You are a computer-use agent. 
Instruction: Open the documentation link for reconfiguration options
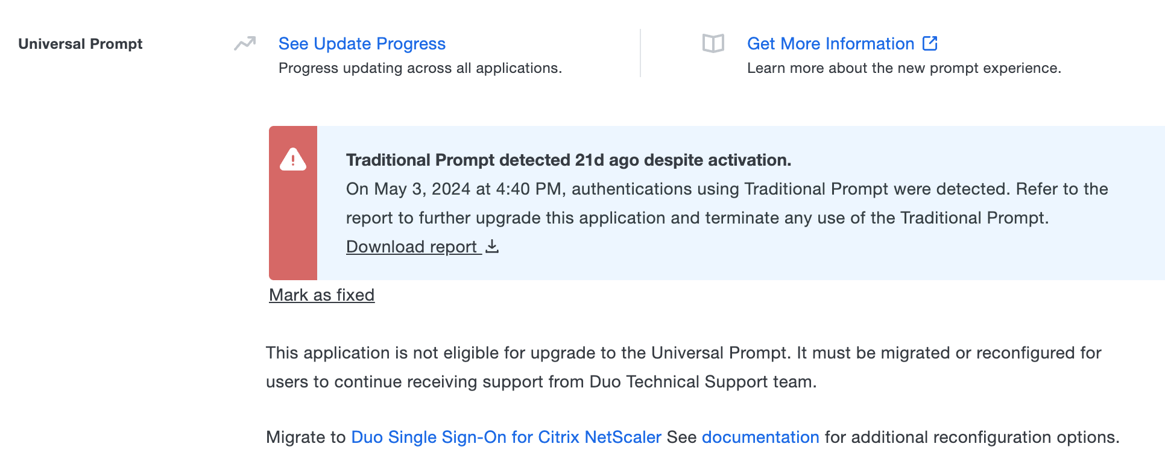point(759,437)
